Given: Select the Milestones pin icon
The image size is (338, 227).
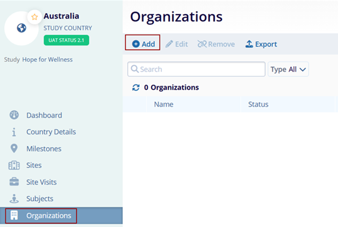Looking at the screenshot, I should (14, 149).
